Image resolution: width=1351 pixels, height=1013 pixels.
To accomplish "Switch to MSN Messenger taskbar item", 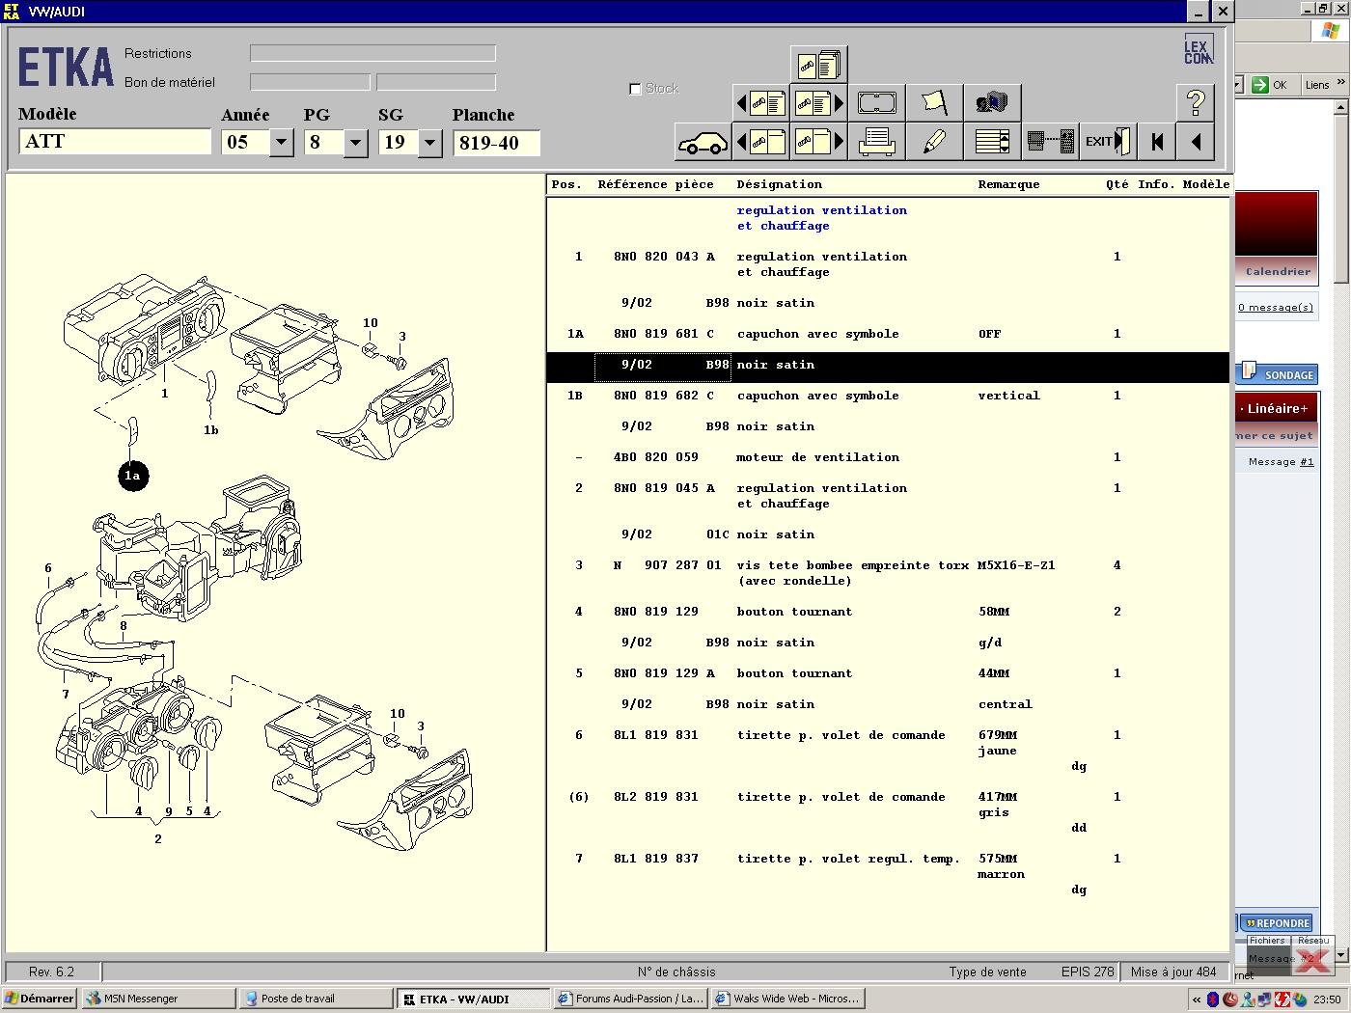I will tap(158, 999).
